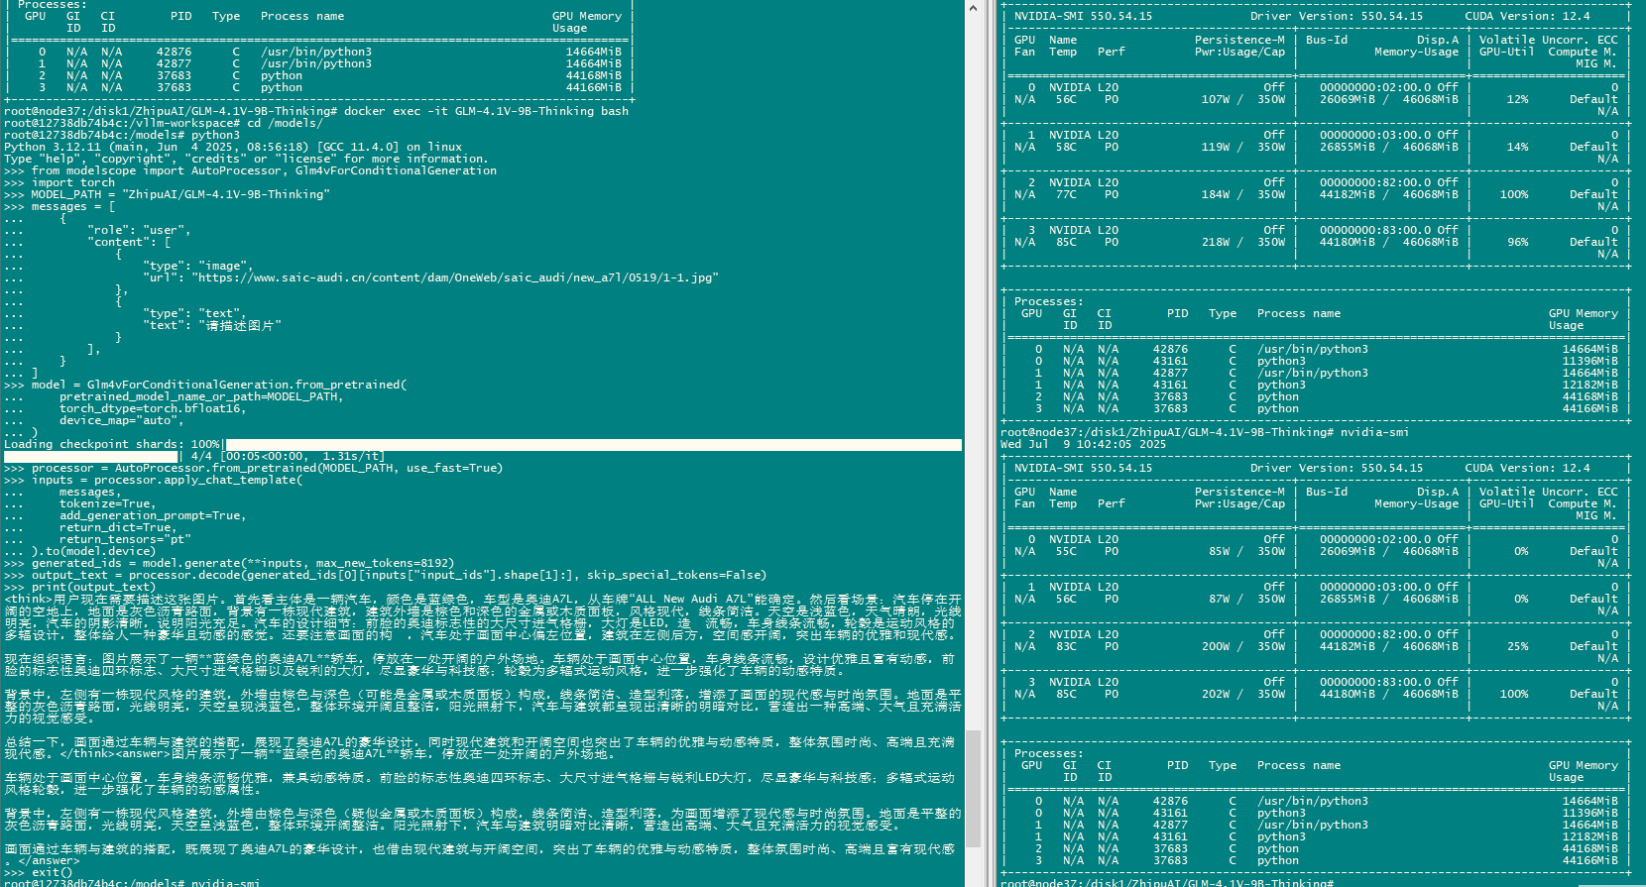Image resolution: width=1646 pixels, height=887 pixels.
Task: Click the docker exec GLM-4.1V-9B-Thinking bash command
Action: pyautogui.click(x=486, y=111)
